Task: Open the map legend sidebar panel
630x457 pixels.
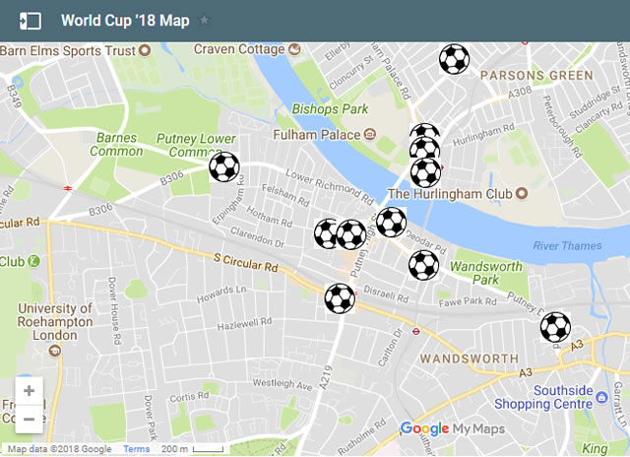Action: point(31,20)
